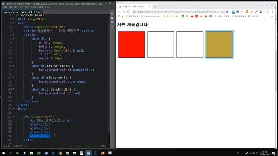This screenshot has width=278, height=156.
Task: Reload the page in Chrome
Action: (129, 12)
